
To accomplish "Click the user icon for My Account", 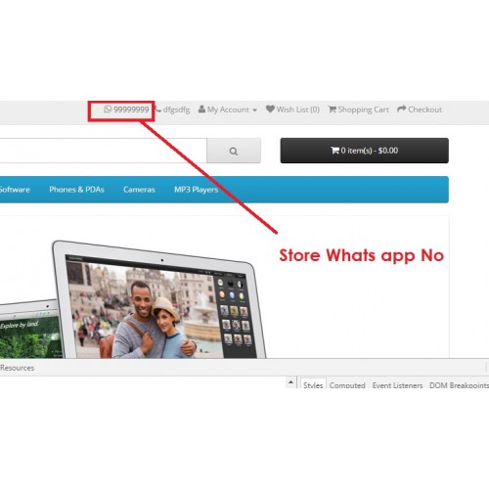I will point(201,110).
